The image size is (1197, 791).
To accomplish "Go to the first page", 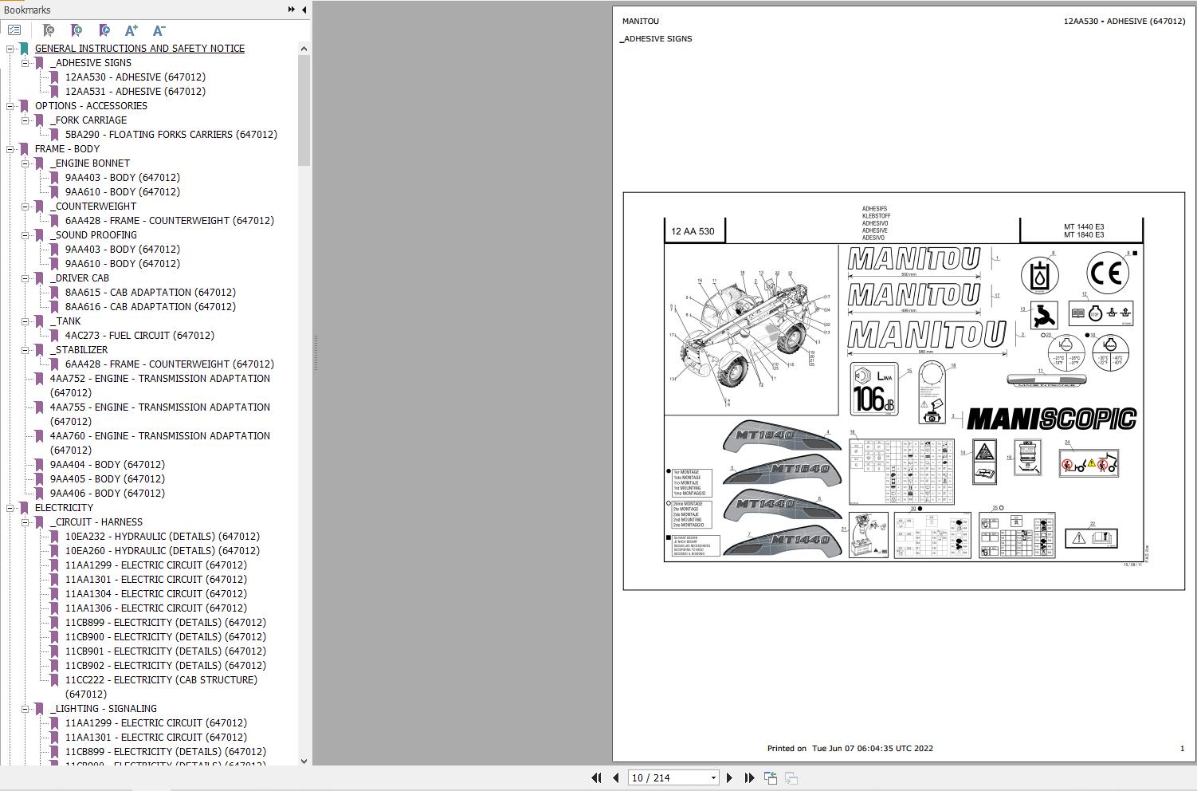I will pos(596,777).
